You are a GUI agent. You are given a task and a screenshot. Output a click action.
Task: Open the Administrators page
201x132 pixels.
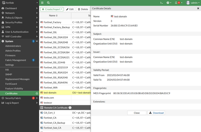coord(13,46)
